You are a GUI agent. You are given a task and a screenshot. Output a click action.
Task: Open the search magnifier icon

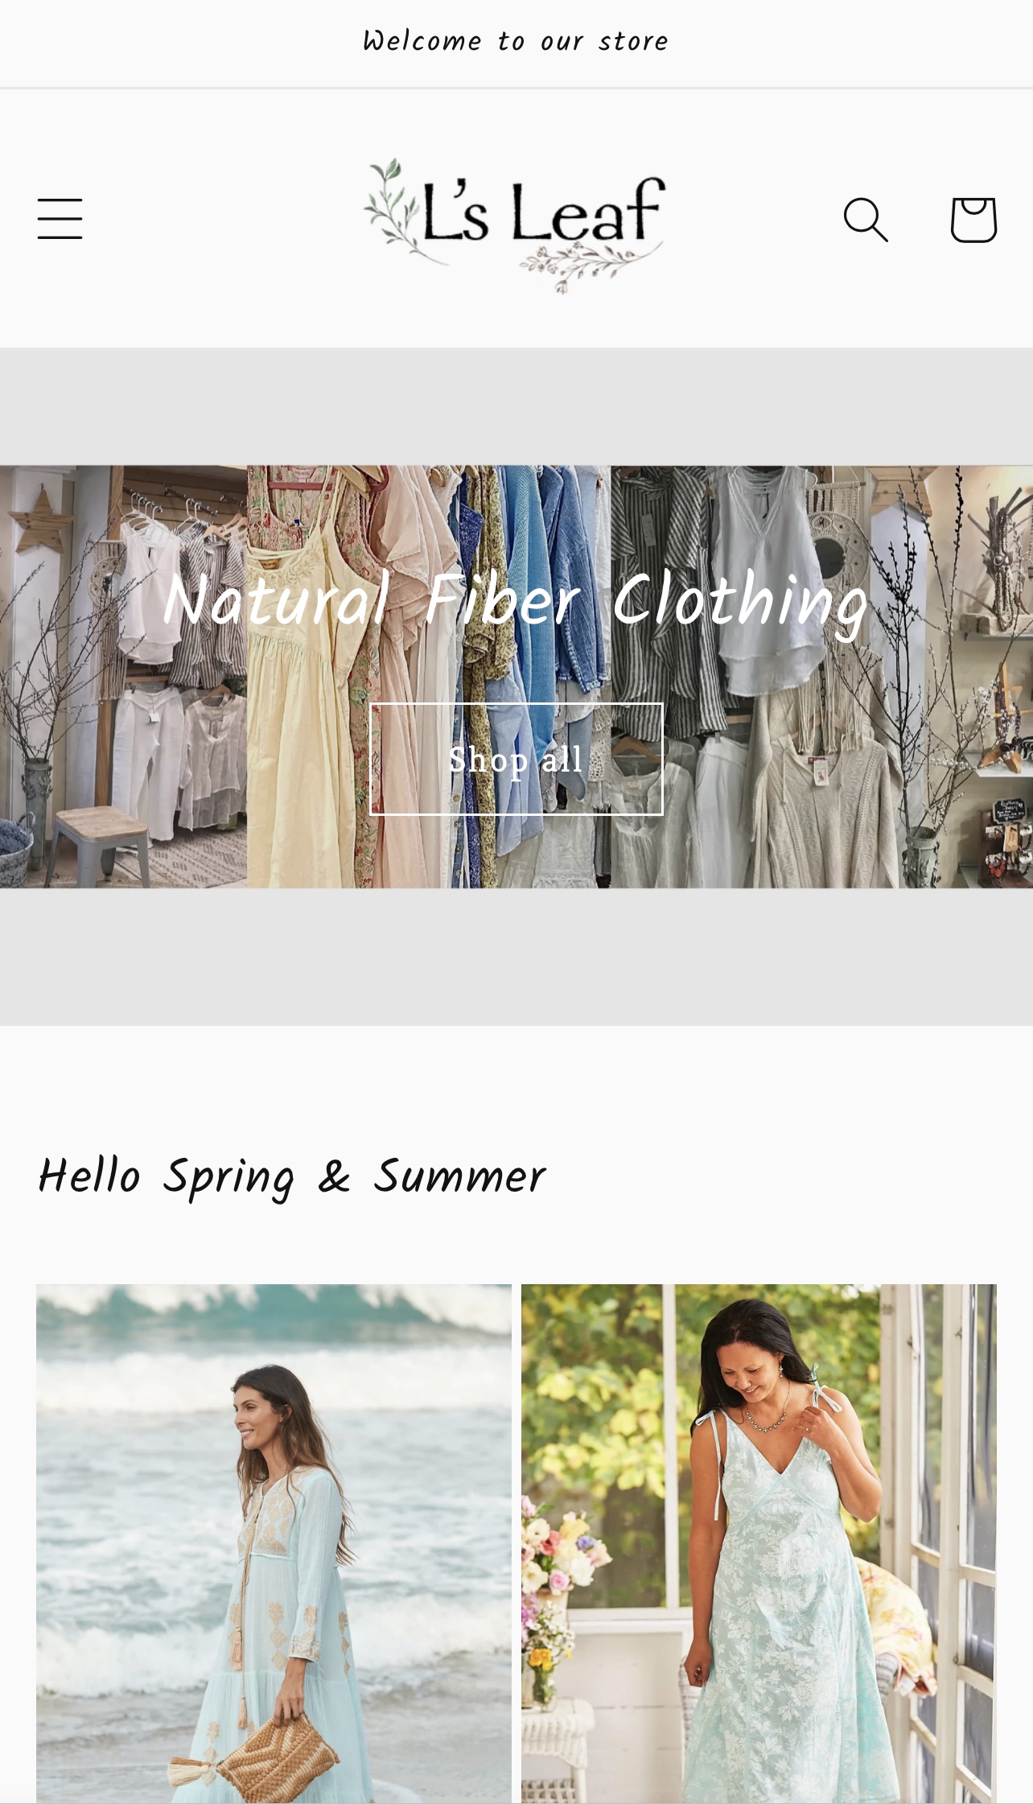point(866,219)
